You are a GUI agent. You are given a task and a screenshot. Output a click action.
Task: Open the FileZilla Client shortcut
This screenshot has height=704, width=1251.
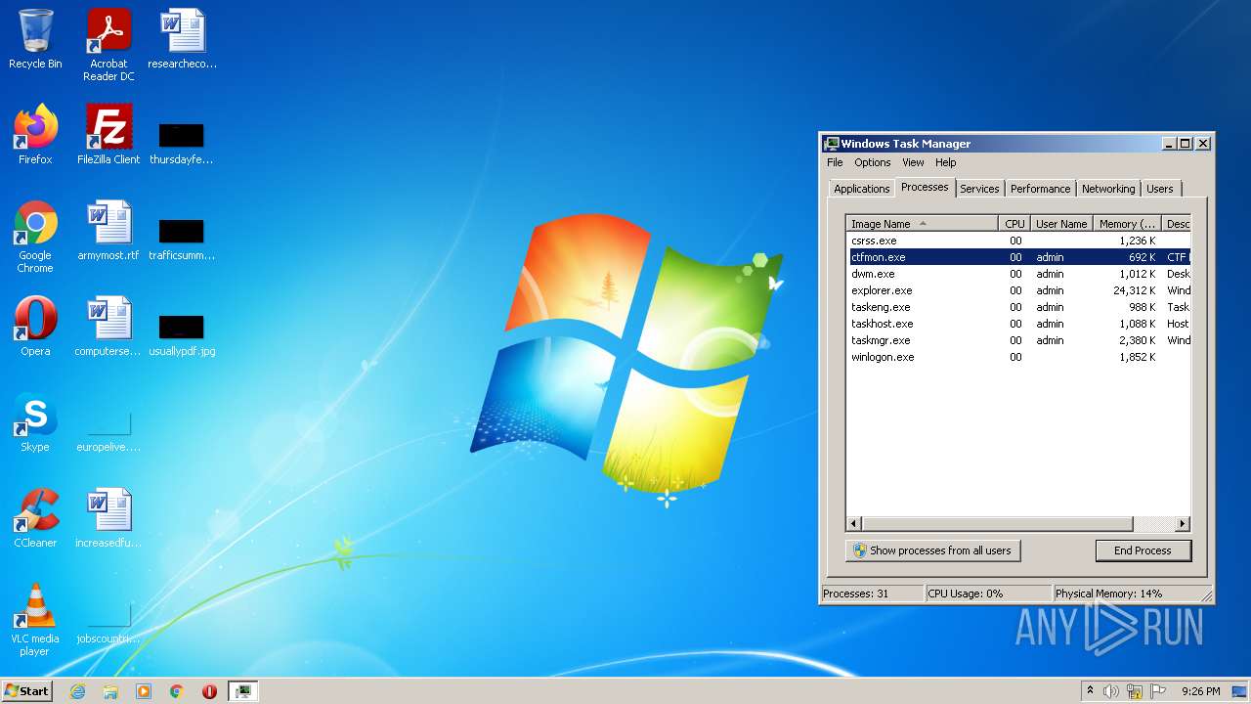pos(108,135)
